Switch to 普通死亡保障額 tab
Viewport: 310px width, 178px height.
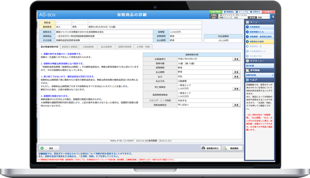69,47
